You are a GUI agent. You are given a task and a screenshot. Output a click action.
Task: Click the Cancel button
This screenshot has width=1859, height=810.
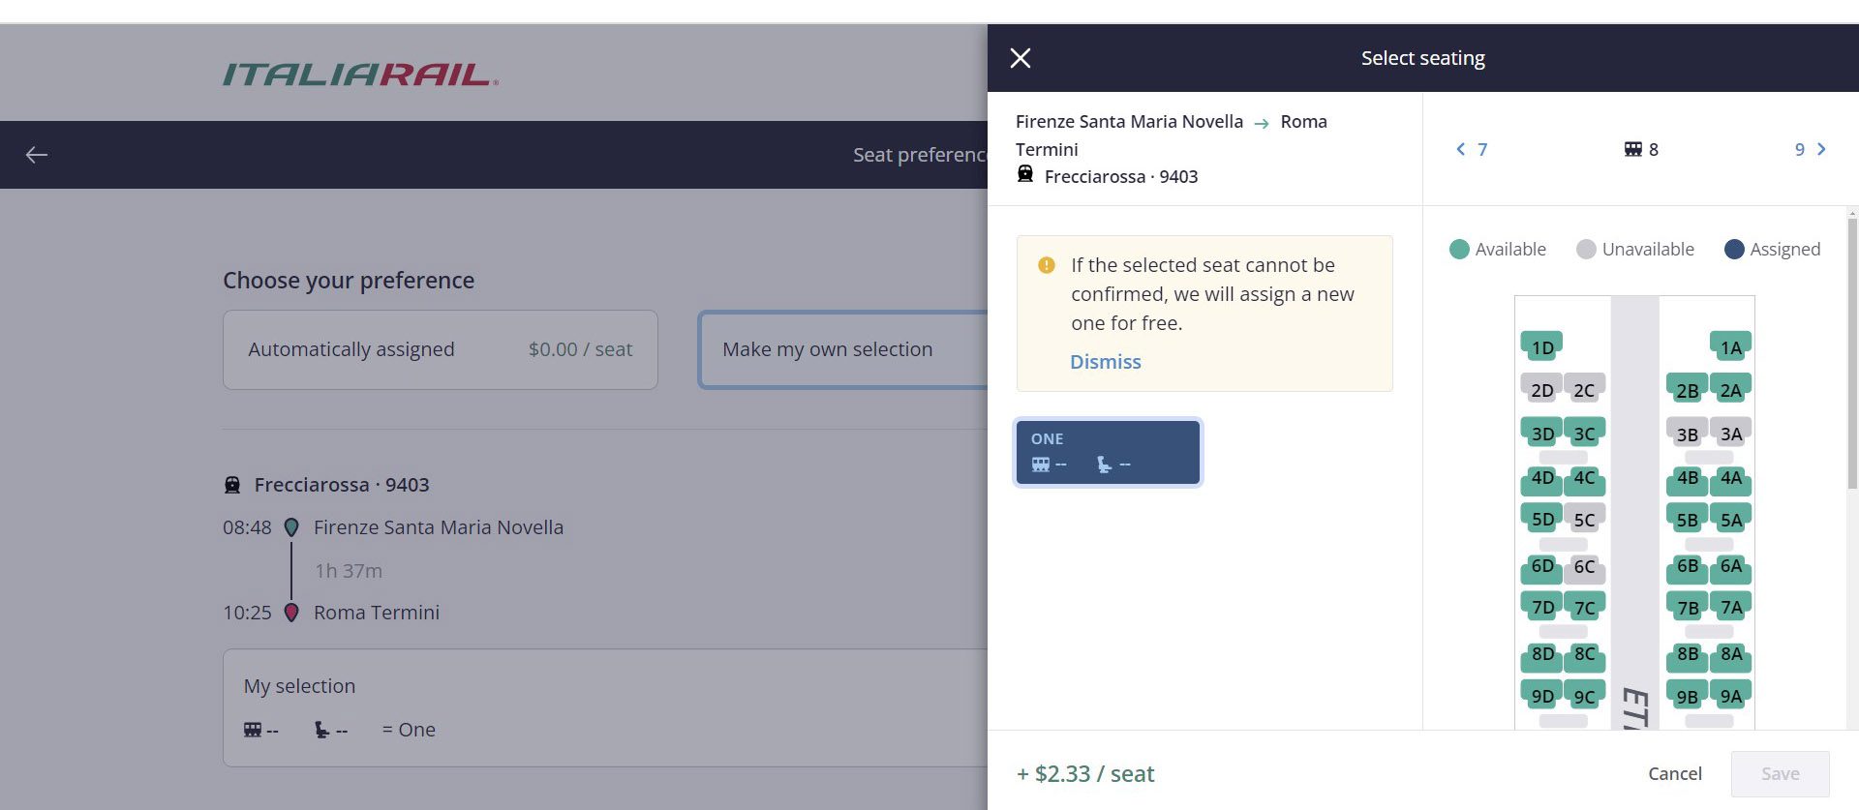[1674, 773]
